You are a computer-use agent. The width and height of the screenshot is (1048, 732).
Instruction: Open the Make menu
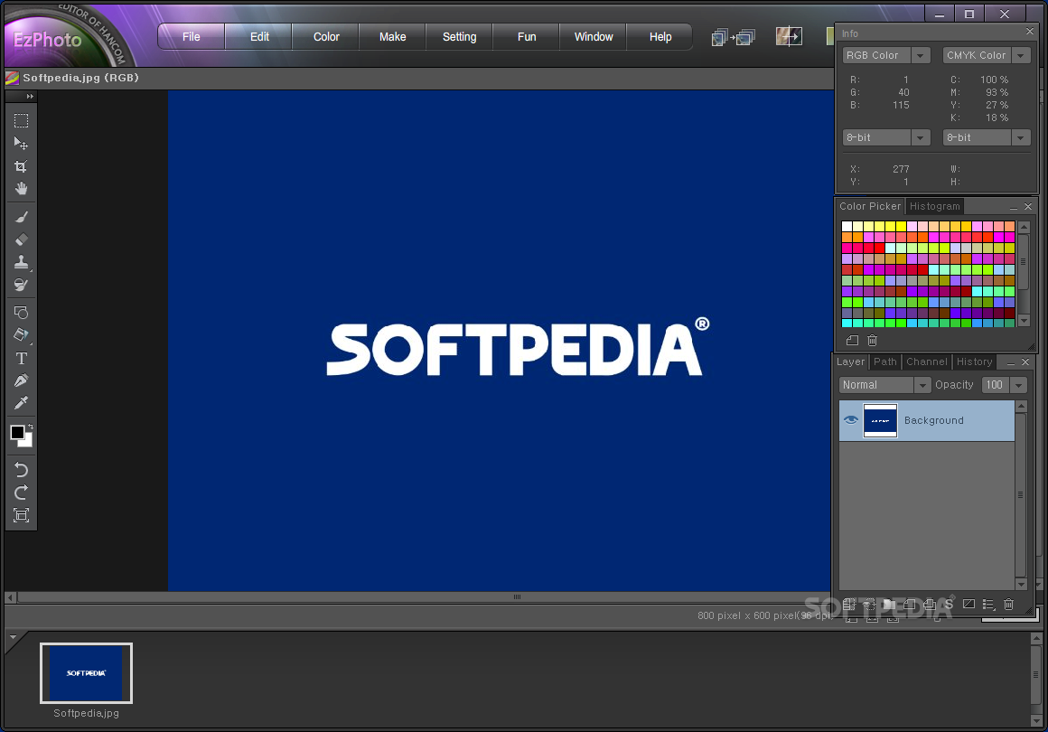(x=392, y=37)
